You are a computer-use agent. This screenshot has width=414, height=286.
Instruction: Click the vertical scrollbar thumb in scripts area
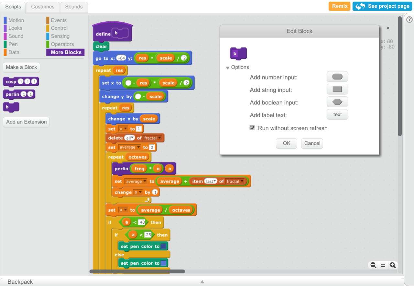pos(400,76)
